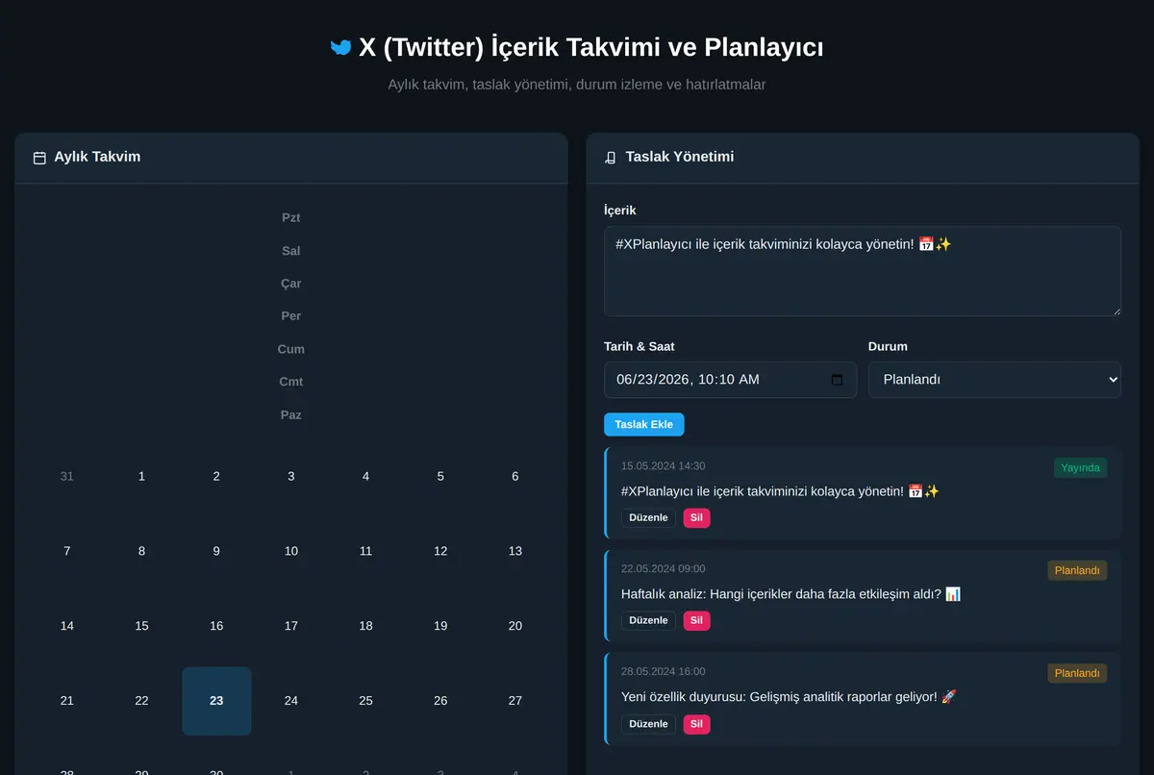
Task: Click the Tarih & Saat input field
Action: [x=730, y=380]
